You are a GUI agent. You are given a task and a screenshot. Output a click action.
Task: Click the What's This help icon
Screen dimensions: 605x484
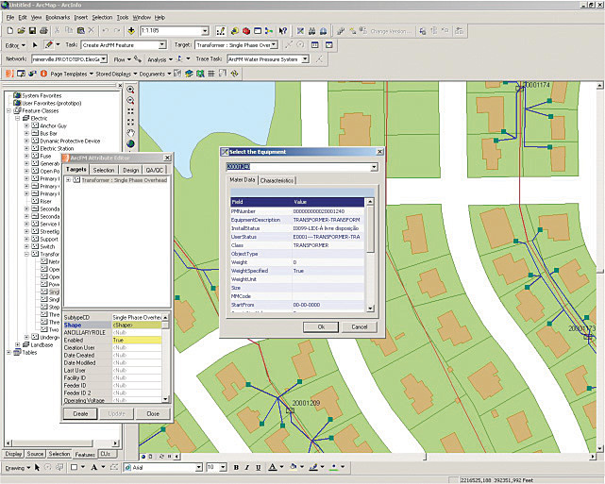[282, 30]
